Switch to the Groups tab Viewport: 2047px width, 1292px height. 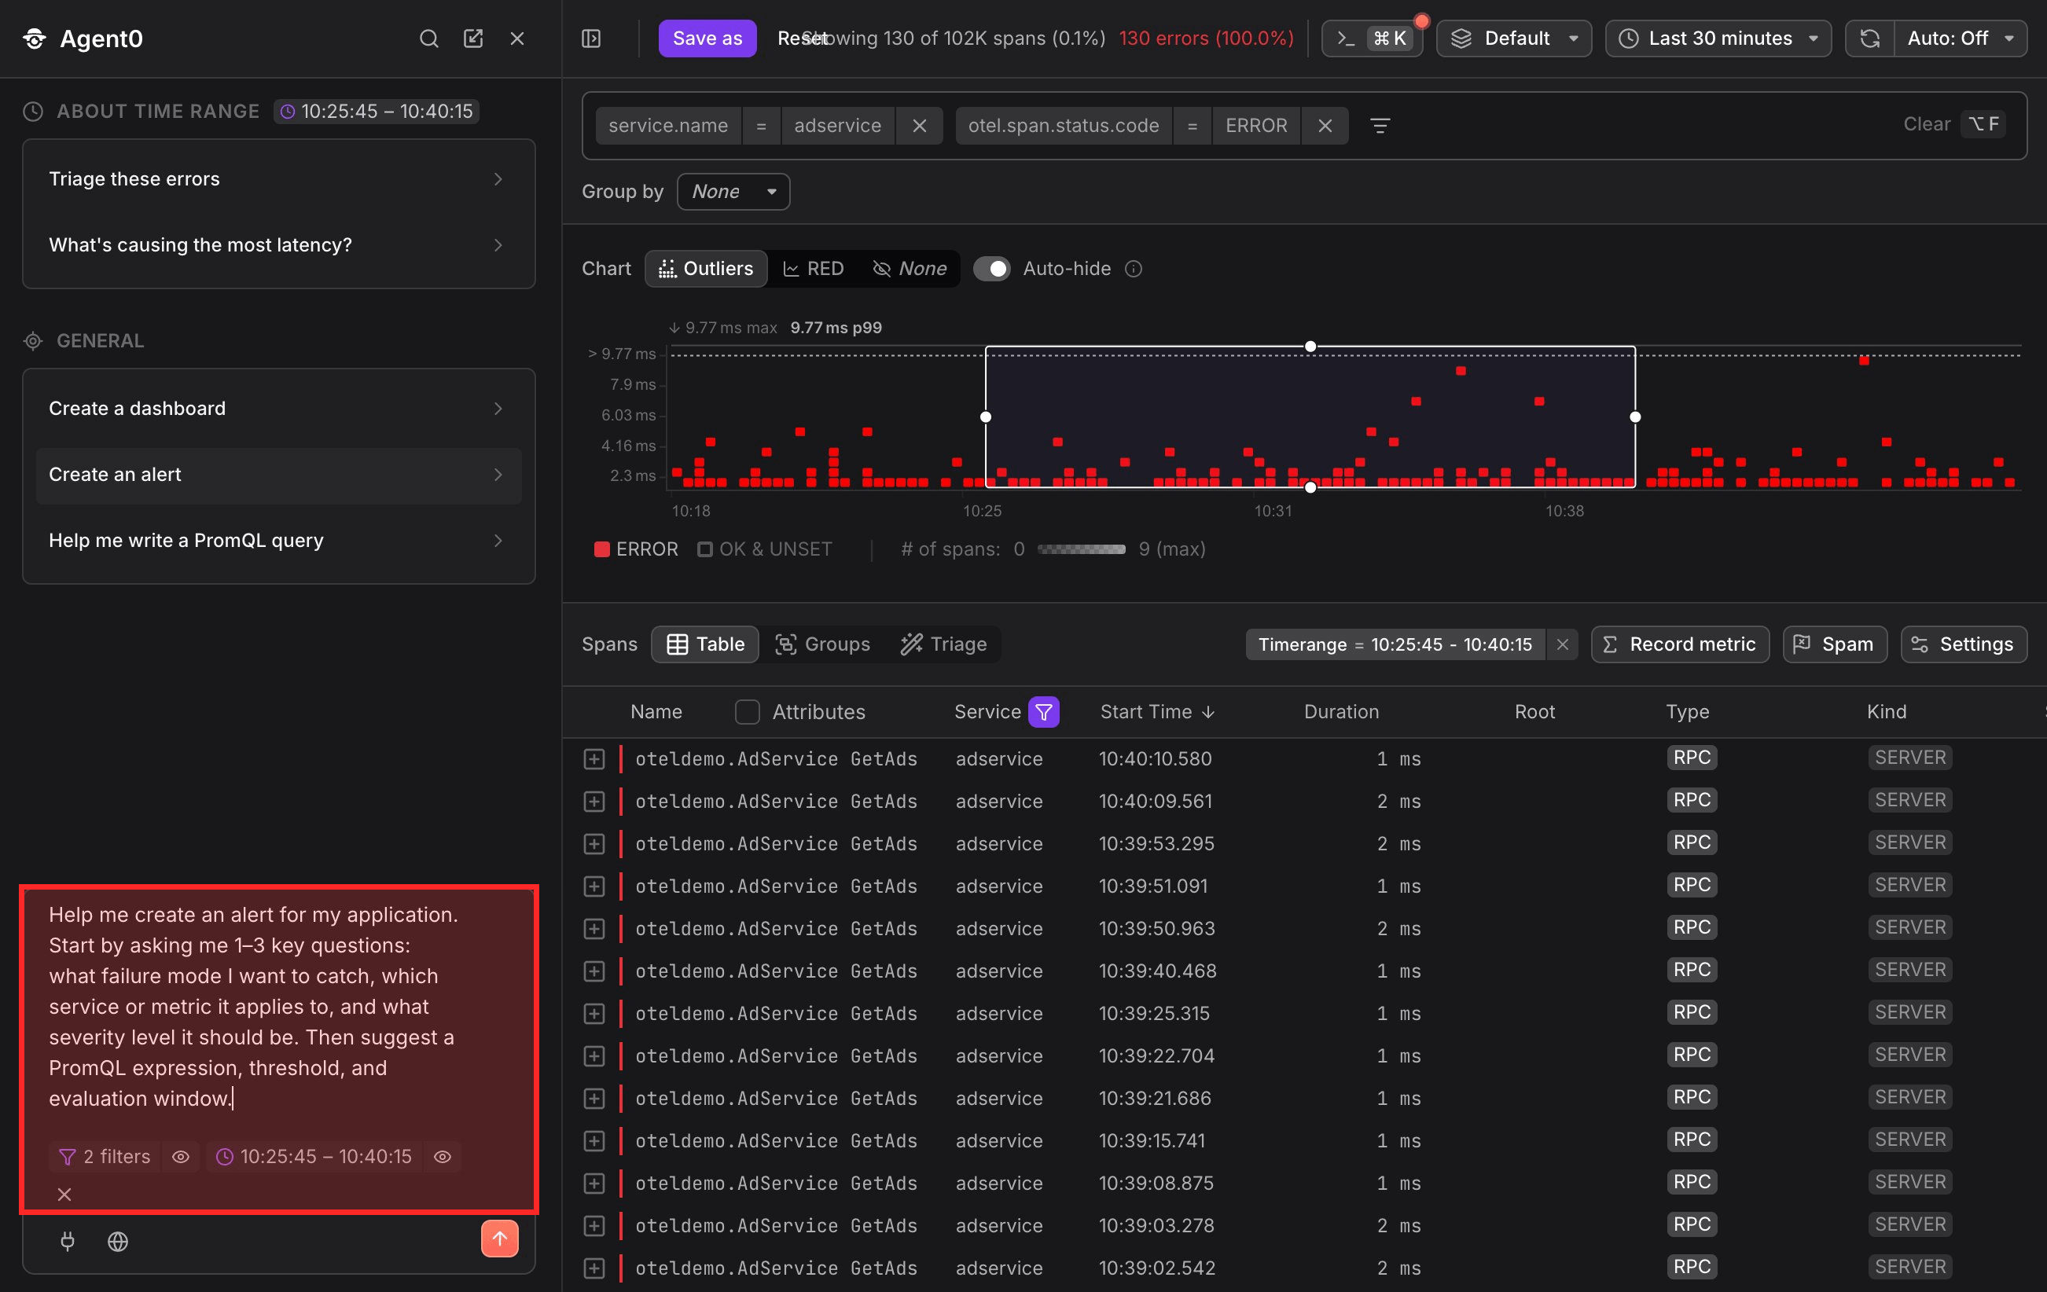[x=823, y=644]
